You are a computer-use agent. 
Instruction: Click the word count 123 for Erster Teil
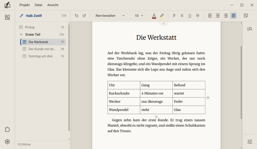pyautogui.click(x=61, y=35)
